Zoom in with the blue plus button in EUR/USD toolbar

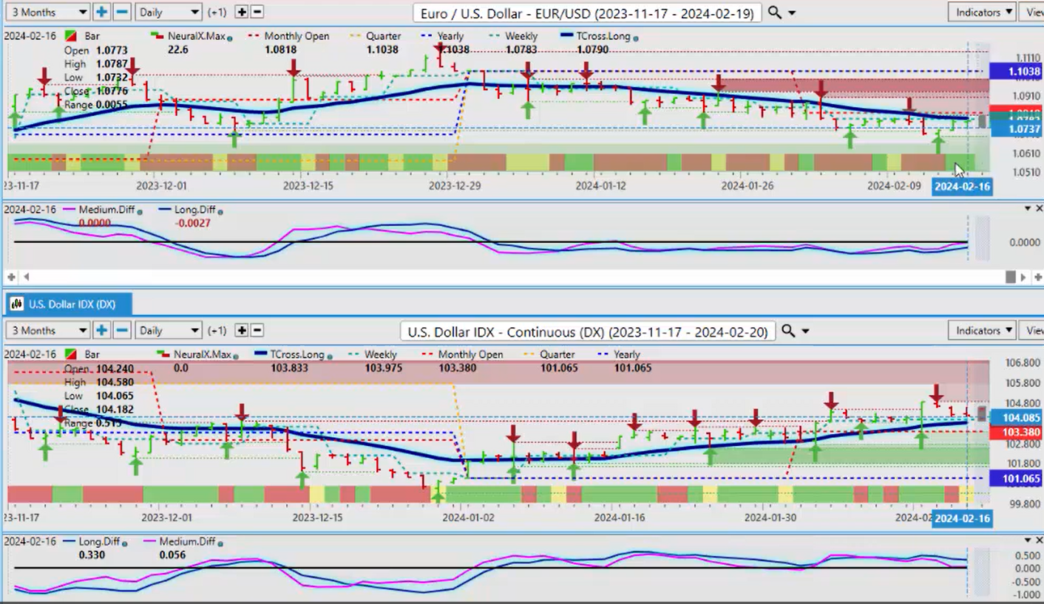[x=101, y=12]
